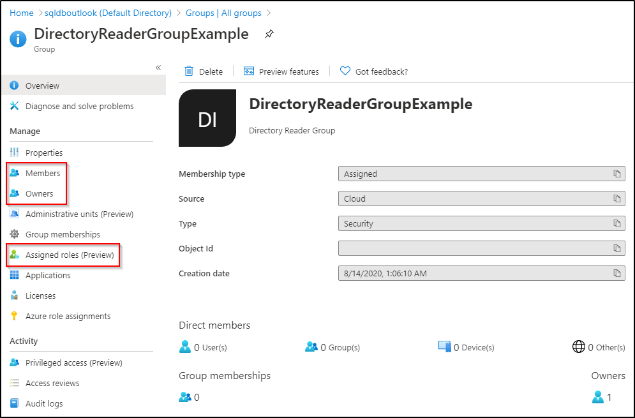Click the Diagnose wrench icon
This screenshot has width=635, height=418.
[14, 106]
